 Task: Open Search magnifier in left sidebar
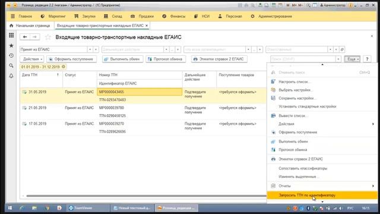(x=11, y=65)
